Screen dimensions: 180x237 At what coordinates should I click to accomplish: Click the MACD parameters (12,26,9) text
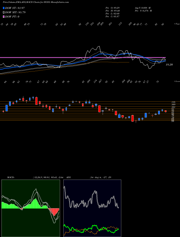49,177
